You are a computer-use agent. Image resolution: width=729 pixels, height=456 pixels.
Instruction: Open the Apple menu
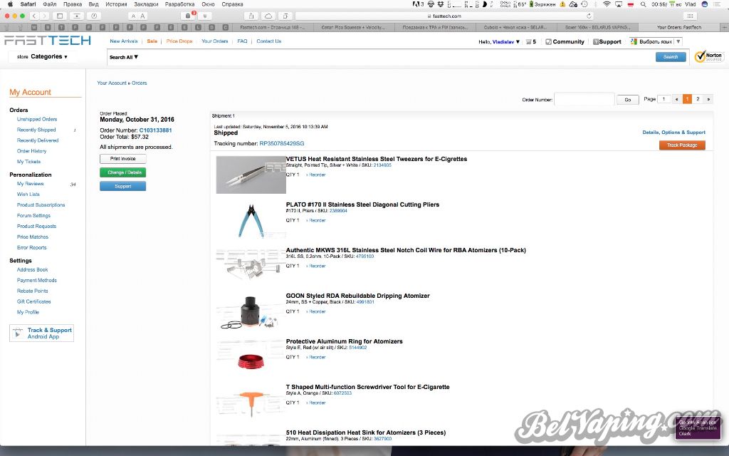(x=10, y=4)
